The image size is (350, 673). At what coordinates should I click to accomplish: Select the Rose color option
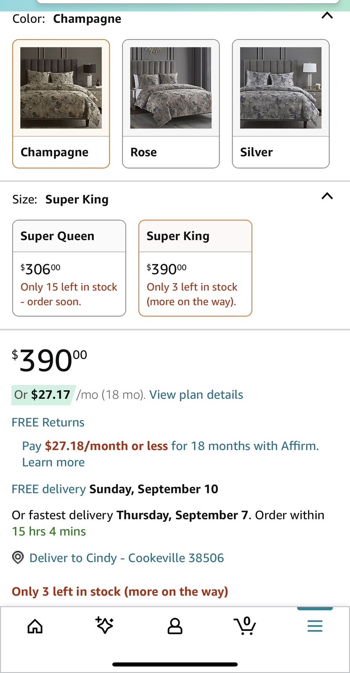point(171,104)
